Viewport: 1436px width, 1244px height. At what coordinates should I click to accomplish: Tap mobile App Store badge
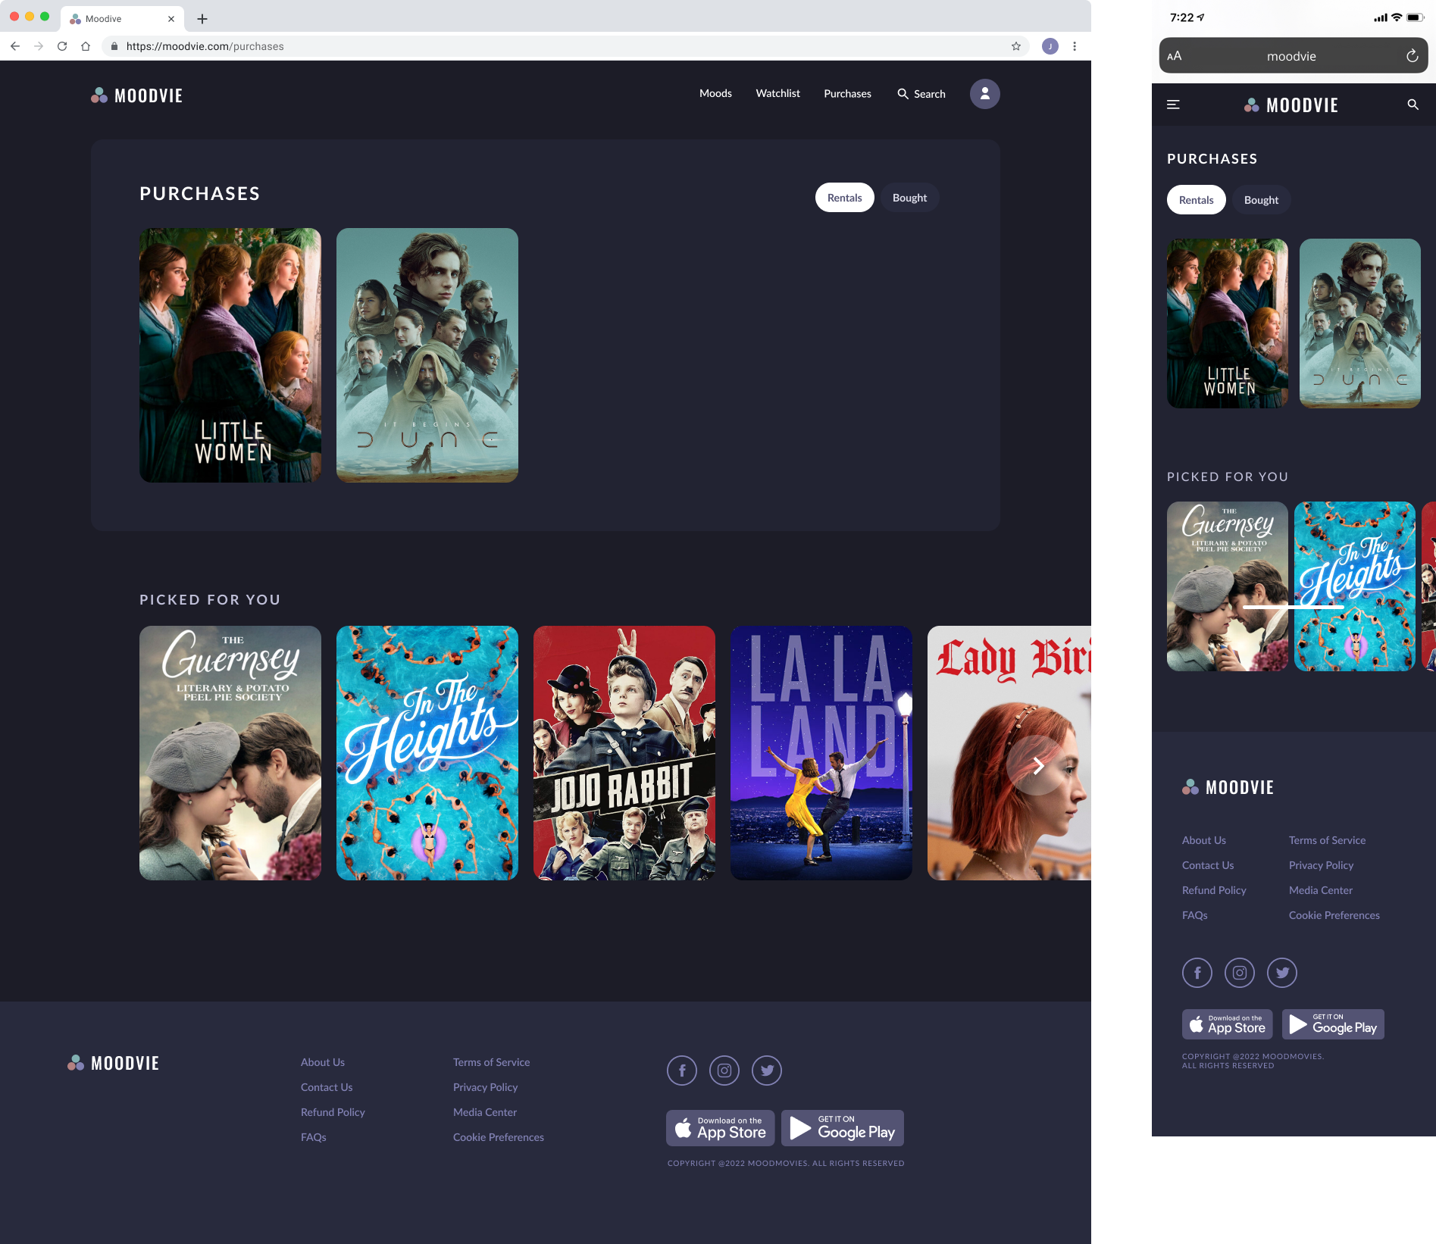1228,1024
